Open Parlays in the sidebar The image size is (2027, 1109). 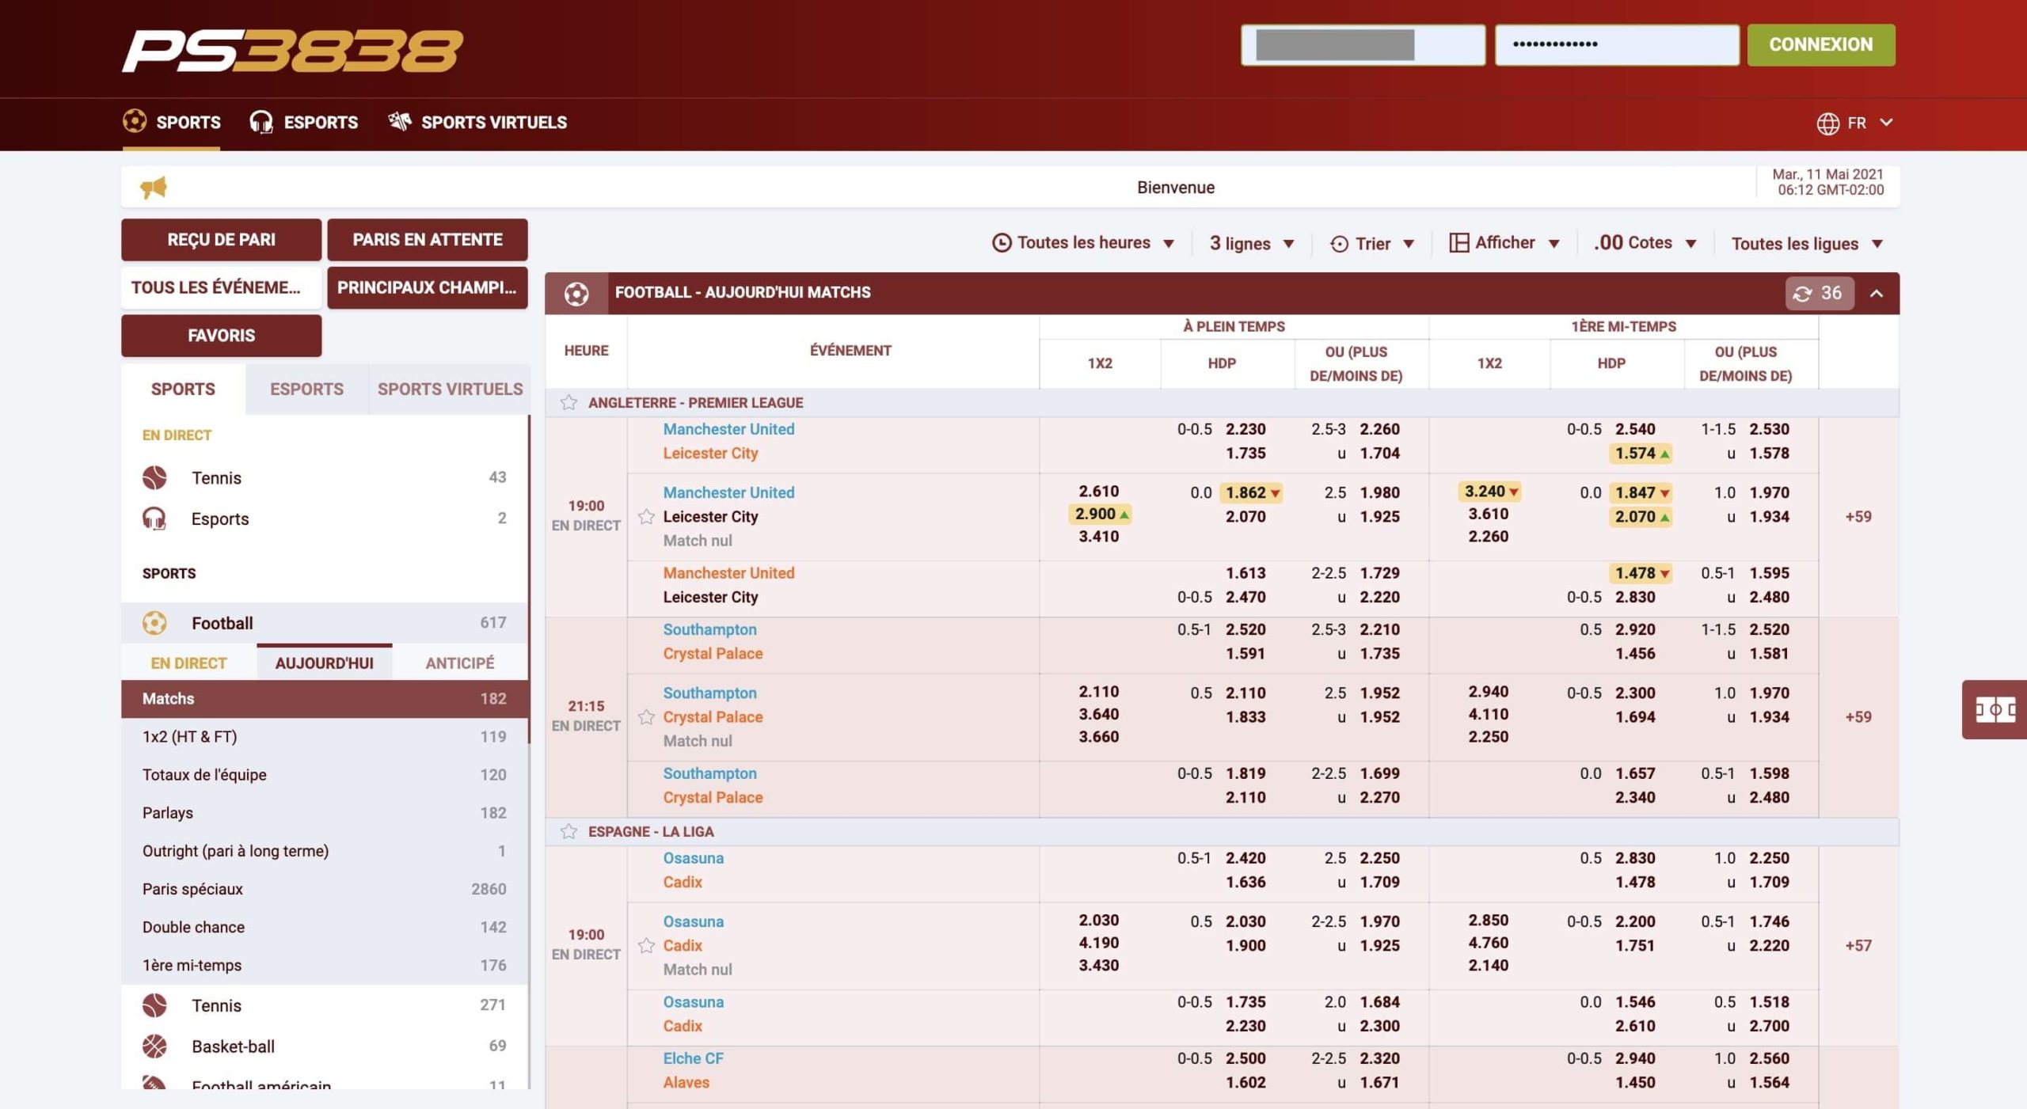pos(325,813)
